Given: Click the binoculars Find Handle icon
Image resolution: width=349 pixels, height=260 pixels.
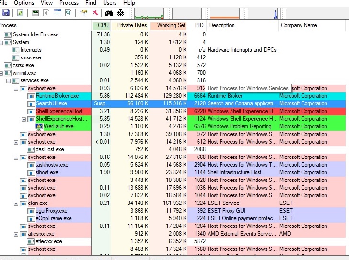Looking at the screenshot, I should tap(109, 13).
